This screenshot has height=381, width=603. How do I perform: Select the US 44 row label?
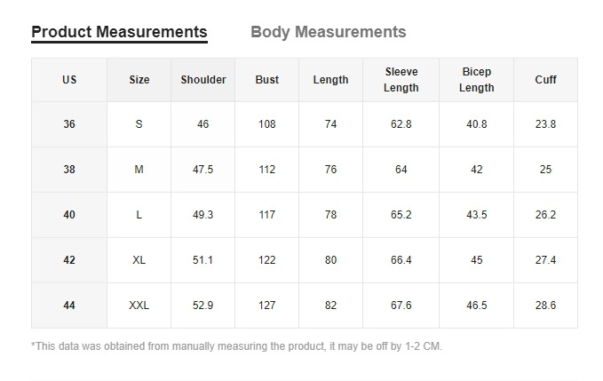coord(69,306)
